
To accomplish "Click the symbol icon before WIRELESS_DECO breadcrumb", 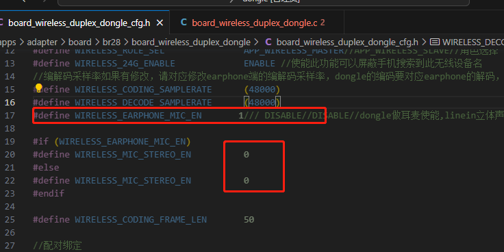I will tap(435, 42).
